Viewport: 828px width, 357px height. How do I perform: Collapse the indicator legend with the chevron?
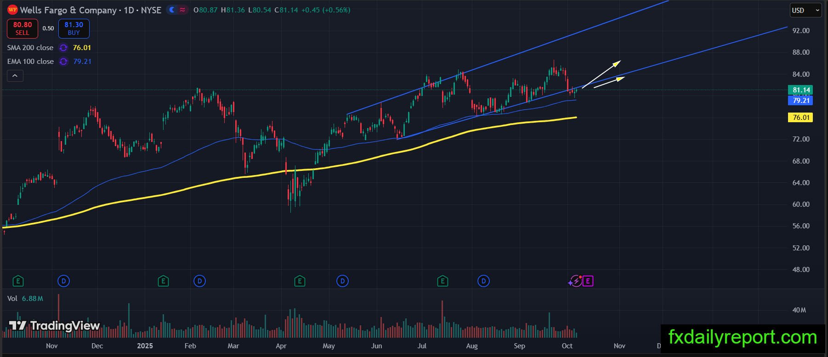click(15, 76)
